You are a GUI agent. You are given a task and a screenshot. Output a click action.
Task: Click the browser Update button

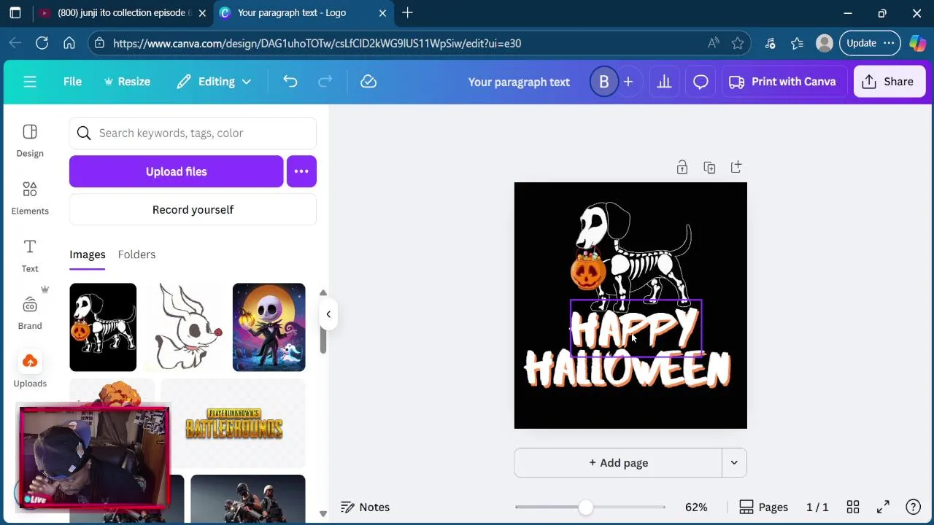pyautogui.click(x=870, y=43)
